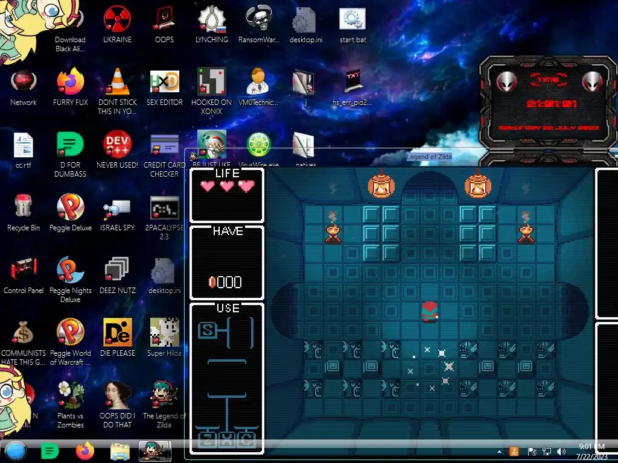Click the Java tray icon

(514, 452)
